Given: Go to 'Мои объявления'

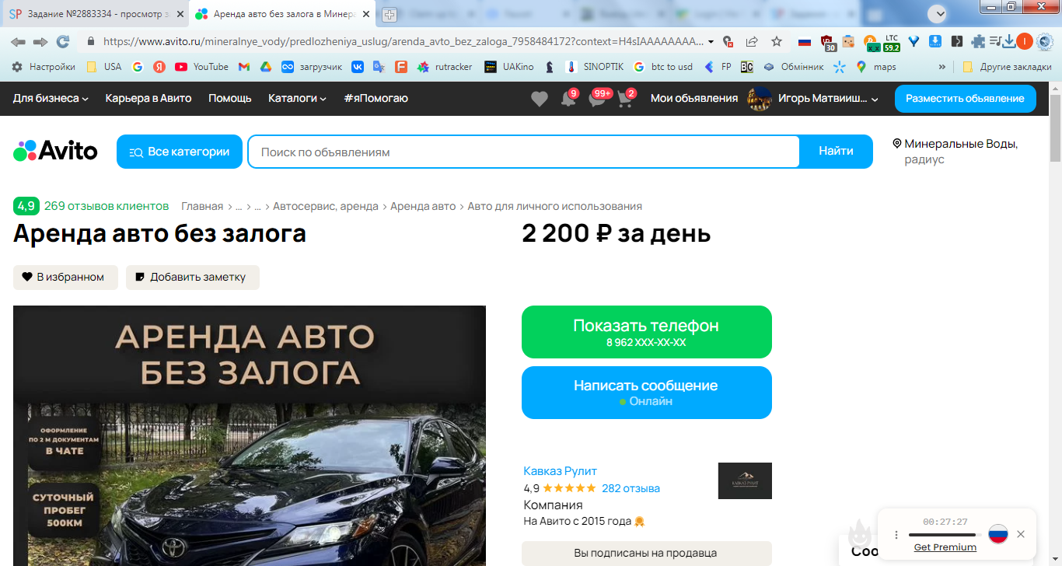Looking at the screenshot, I should tap(694, 98).
